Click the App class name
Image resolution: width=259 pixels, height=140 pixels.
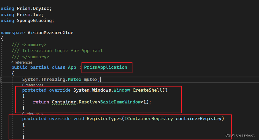72,67
